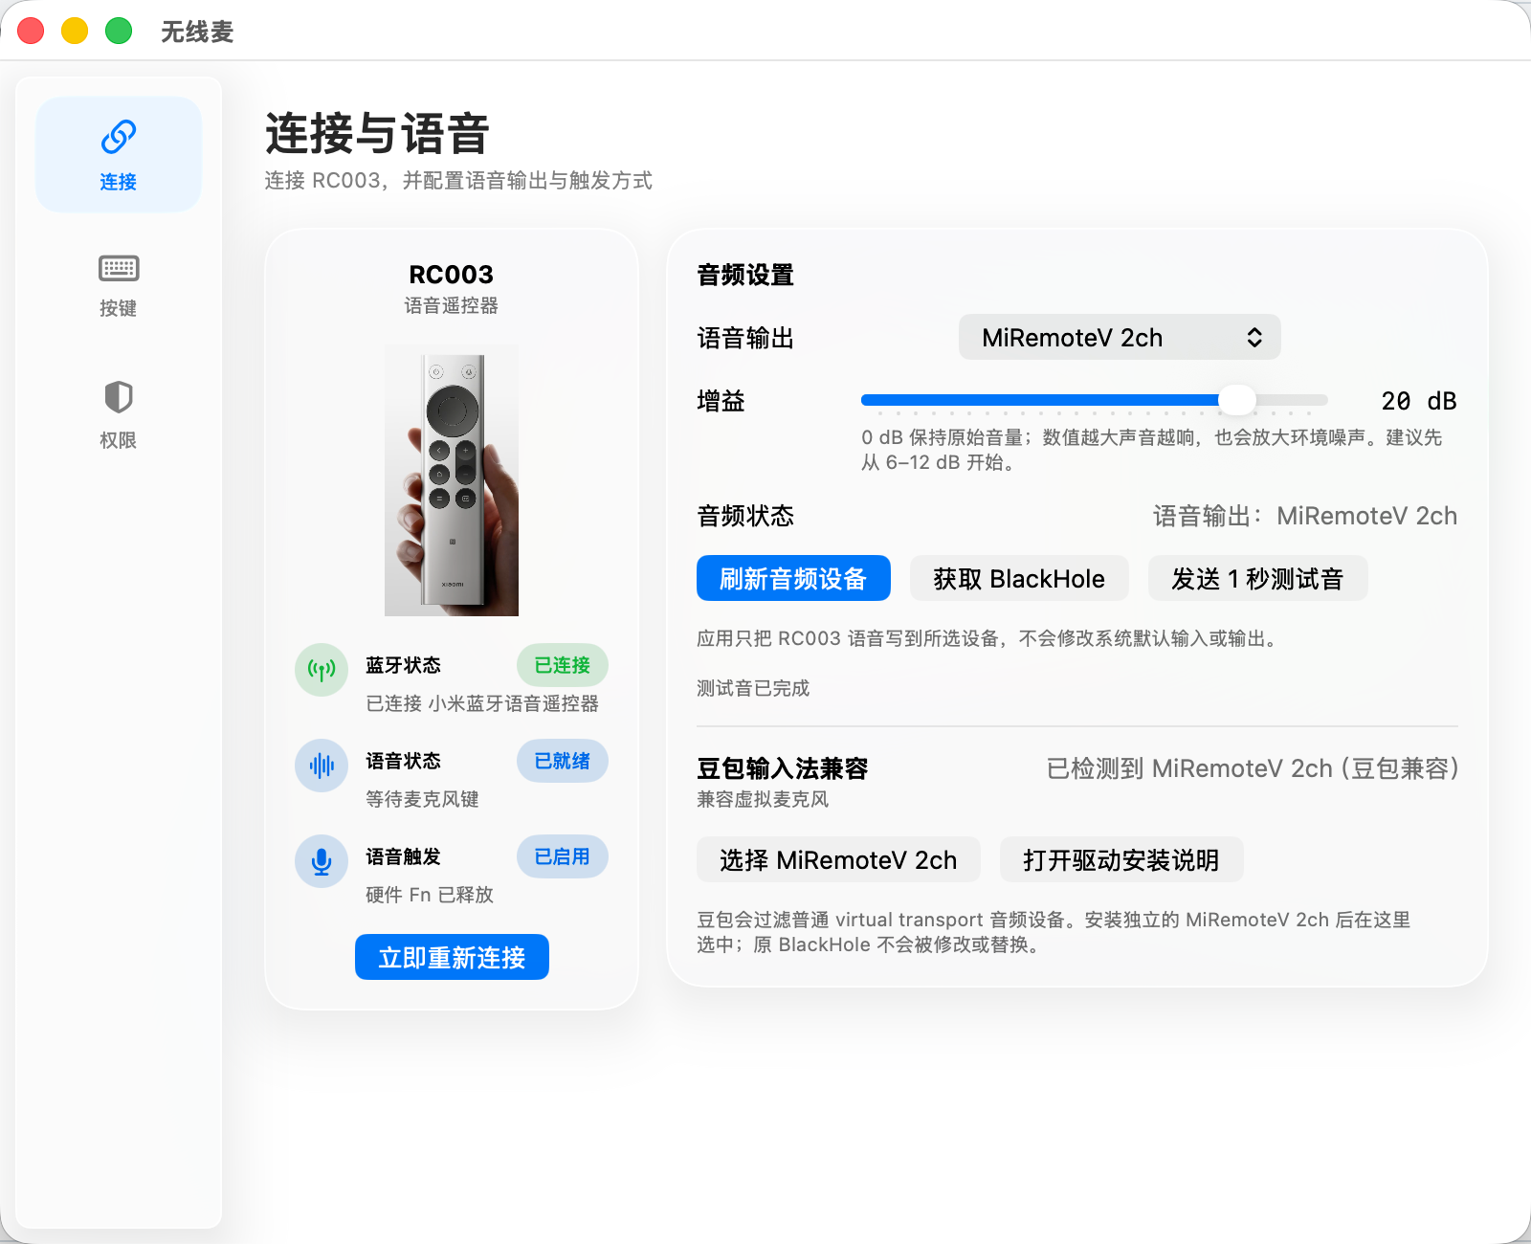This screenshot has width=1531, height=1244.
Task: Click the yellow minimize window button
Action: [x=75, y=31]
